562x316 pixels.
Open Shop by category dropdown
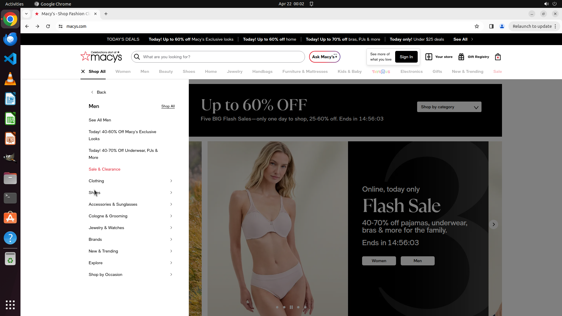coord(449,107)
